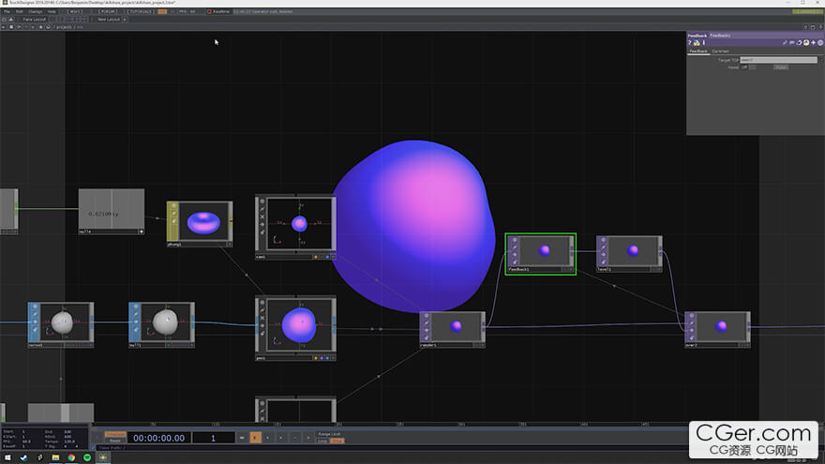Select the render1 node thumbnail
Screen dimensions: 825x464
457,327
